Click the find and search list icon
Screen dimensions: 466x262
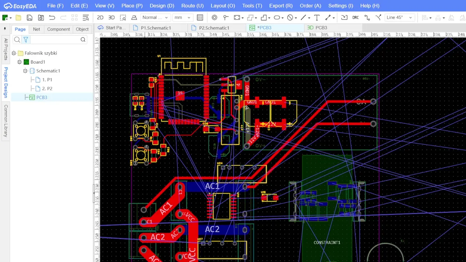86,17
